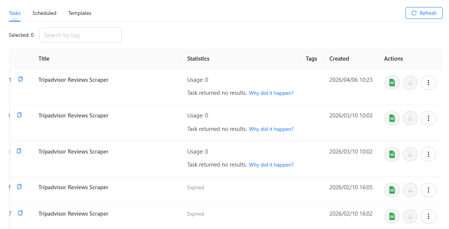Viewport: 449px width, 229px height.
Task: Copy task ID of the 2026/02/10 16:02 task
Action: (20, 213)
